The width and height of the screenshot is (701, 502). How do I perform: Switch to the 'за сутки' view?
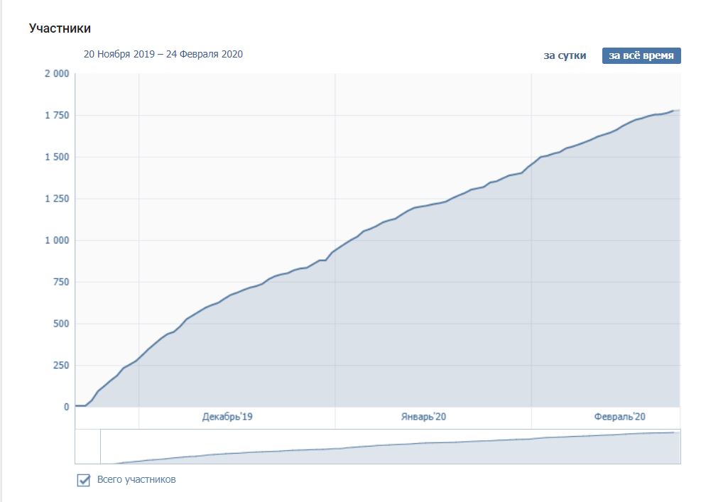coord(565,56)
